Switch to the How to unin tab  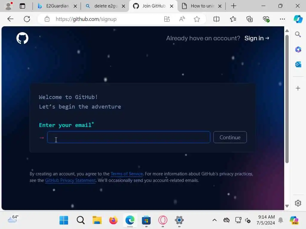tap(202, 6)
